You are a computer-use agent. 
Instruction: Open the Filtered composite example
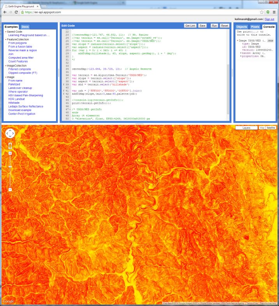(19, 69)
